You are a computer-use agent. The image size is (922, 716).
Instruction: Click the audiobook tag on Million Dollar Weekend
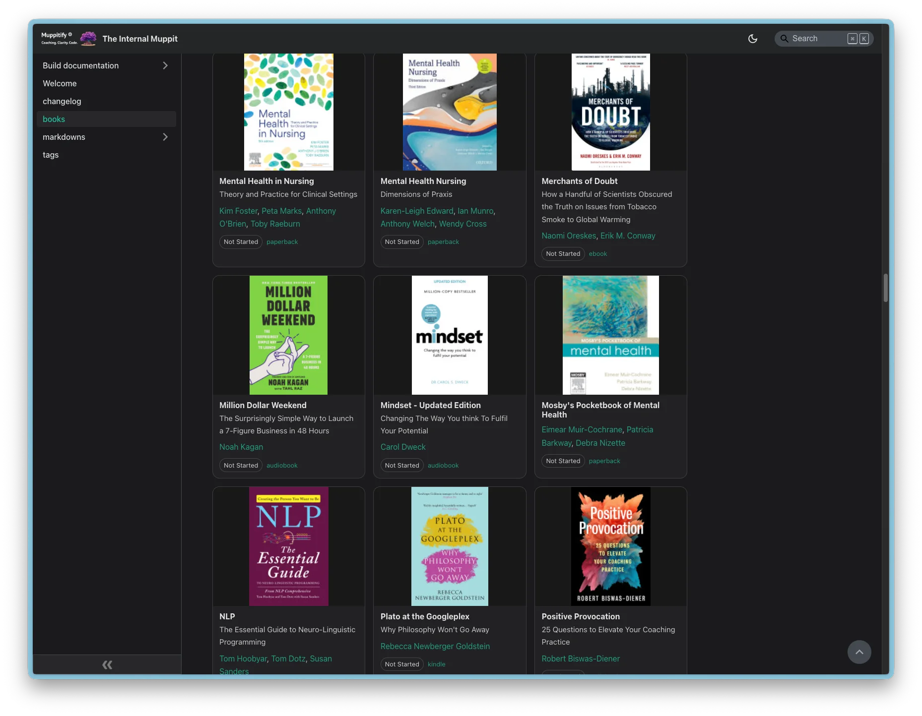coord(282,465)
